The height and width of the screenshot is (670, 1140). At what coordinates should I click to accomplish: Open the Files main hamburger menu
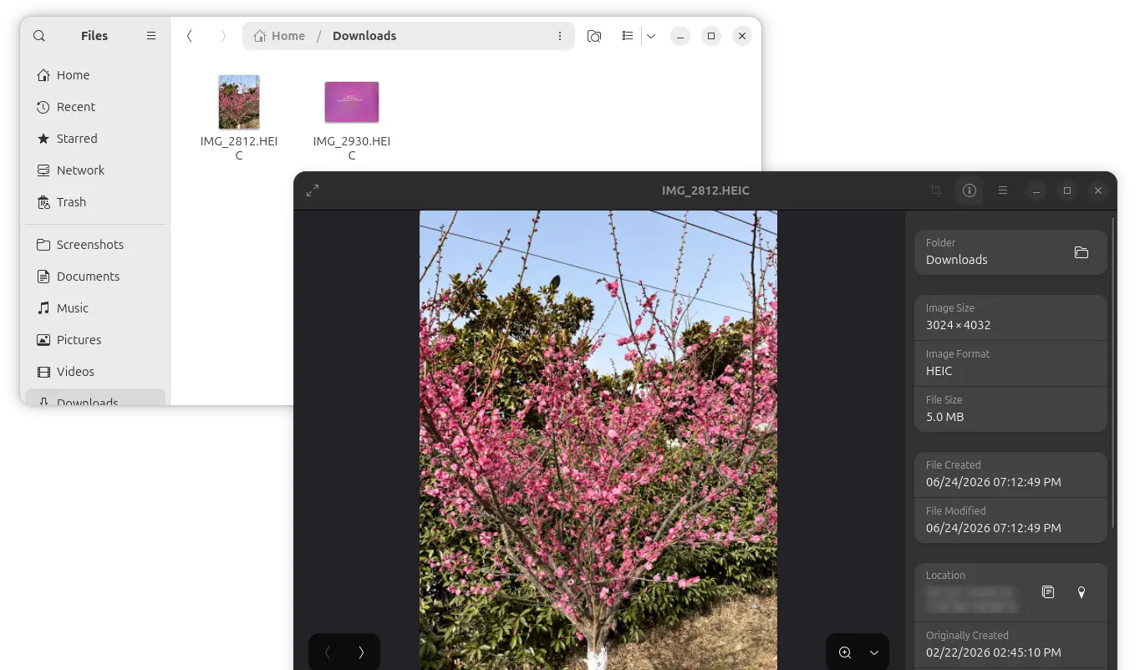[x=151, y=36]
